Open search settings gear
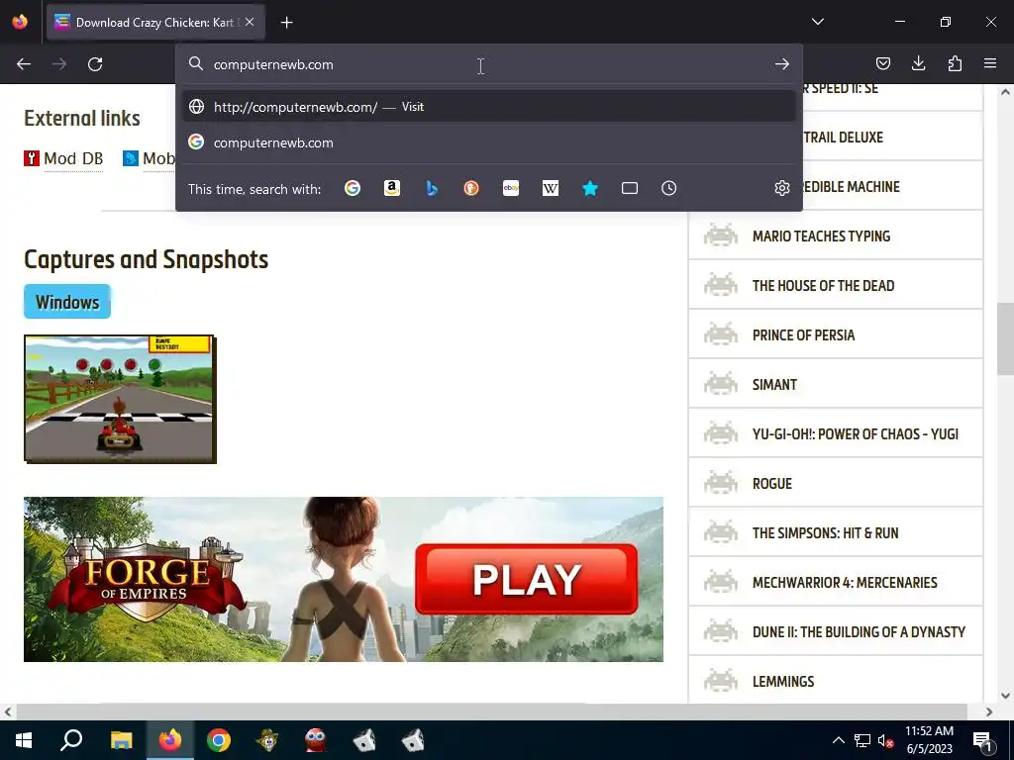The height and width of the screenshot is (760, 1014). [782, 188]
